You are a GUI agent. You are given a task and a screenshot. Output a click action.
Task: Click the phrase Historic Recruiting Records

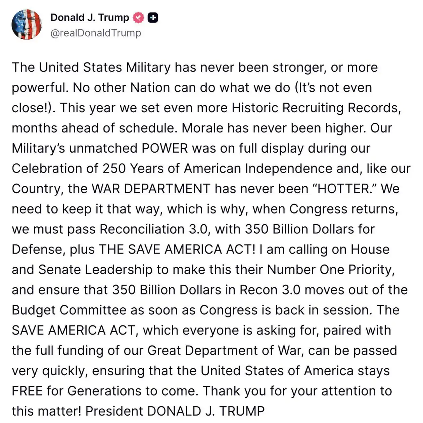pos(316,108)
